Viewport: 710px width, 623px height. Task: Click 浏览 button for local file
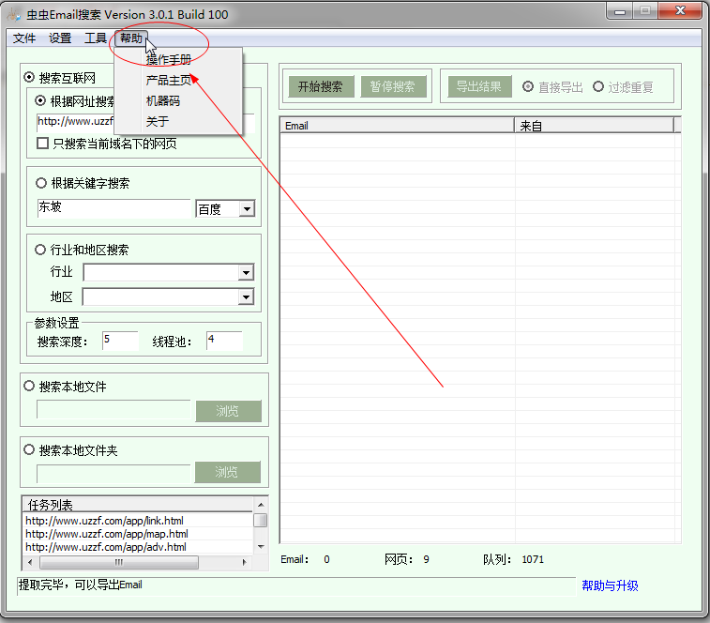[228, 411]
